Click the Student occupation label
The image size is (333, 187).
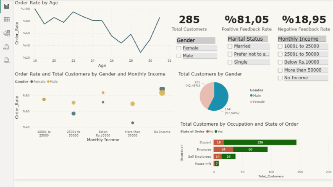205,143
